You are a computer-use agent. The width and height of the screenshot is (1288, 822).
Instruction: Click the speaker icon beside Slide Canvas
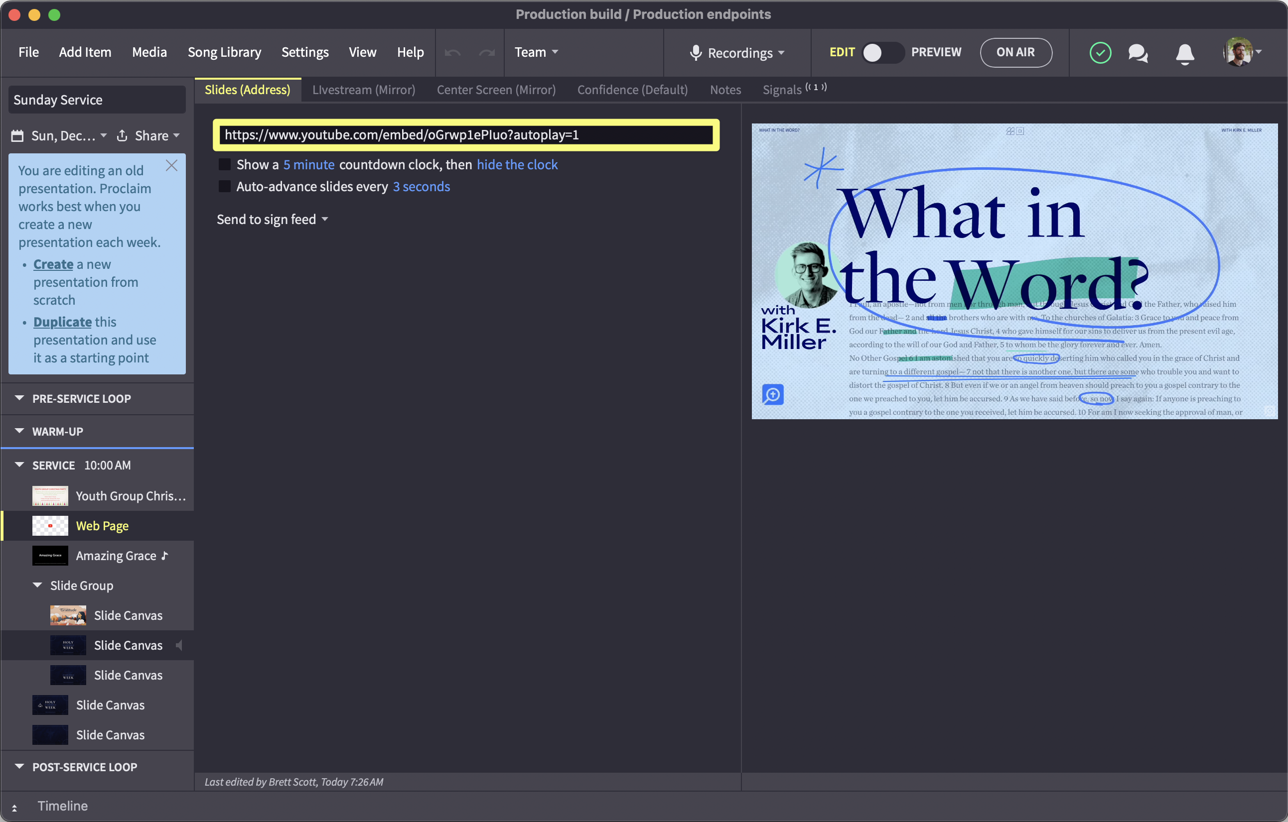coord(179,645)
